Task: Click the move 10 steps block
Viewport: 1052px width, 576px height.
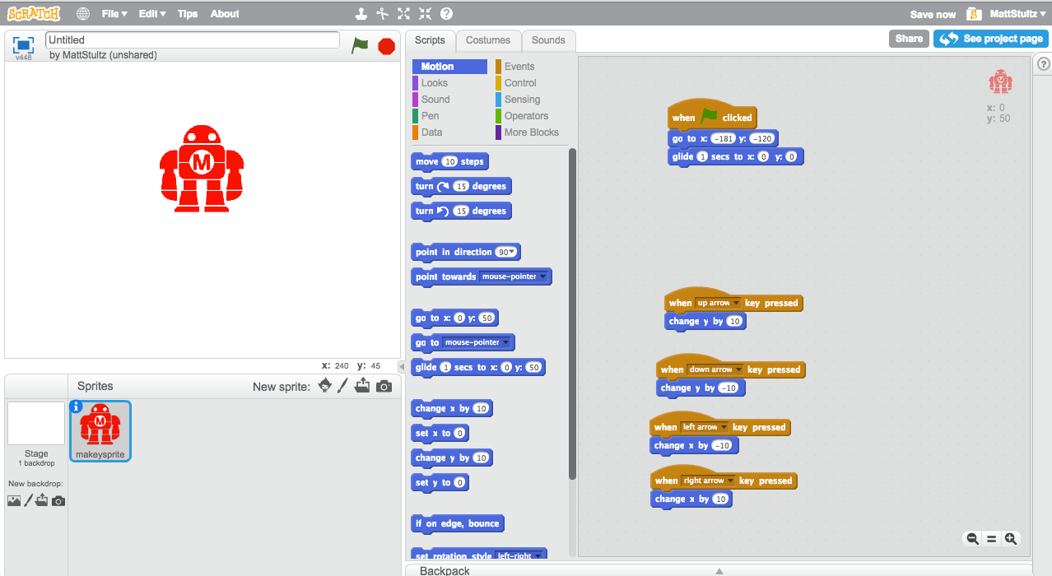Action: pyautogui.click(x=449, y=161)
